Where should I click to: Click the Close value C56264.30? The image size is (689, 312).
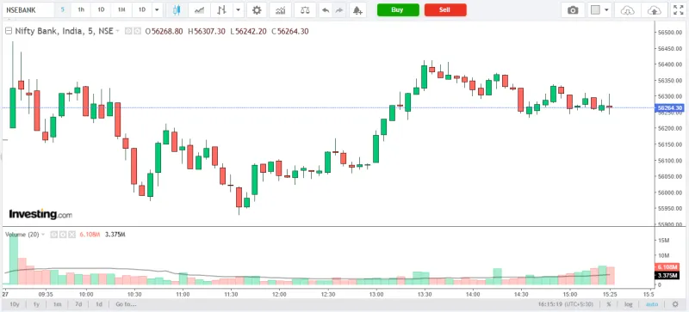(290, 31)
